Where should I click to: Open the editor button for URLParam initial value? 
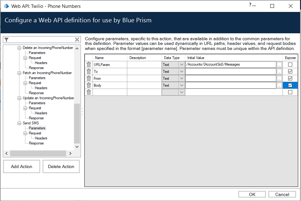[x=279, y=65]
